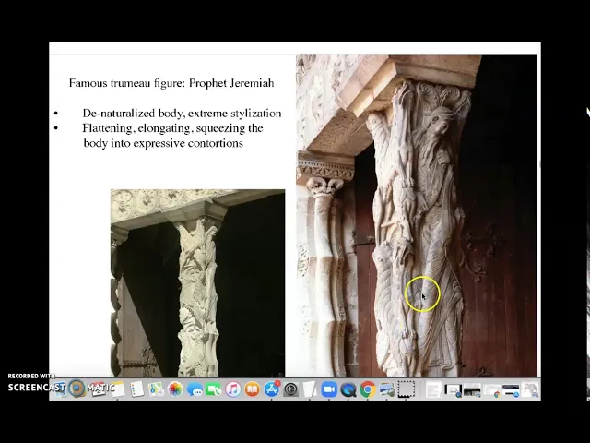Image resolution: width=590 pixels, height=443 pixels.
Task: Restore the minimized window with QuickTime badge
Action: coord(453,390)
